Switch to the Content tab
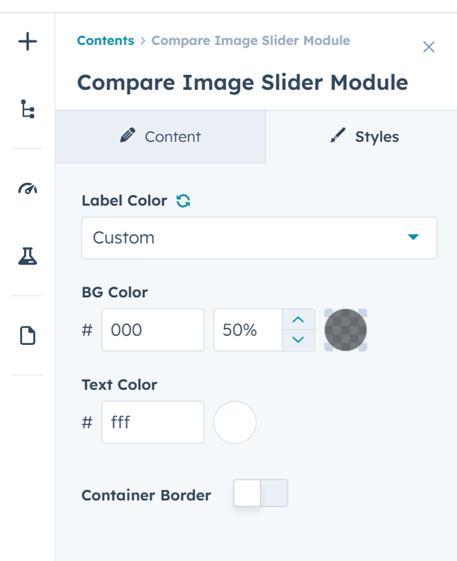 pos(160,136)
